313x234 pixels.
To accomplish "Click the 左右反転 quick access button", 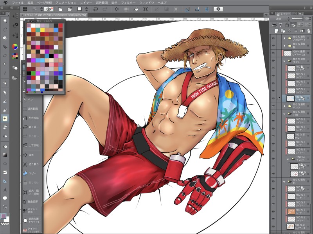I will [31, 118].
